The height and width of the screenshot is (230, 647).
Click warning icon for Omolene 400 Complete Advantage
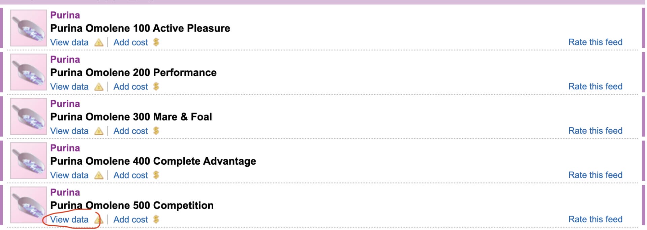[99, 175]
